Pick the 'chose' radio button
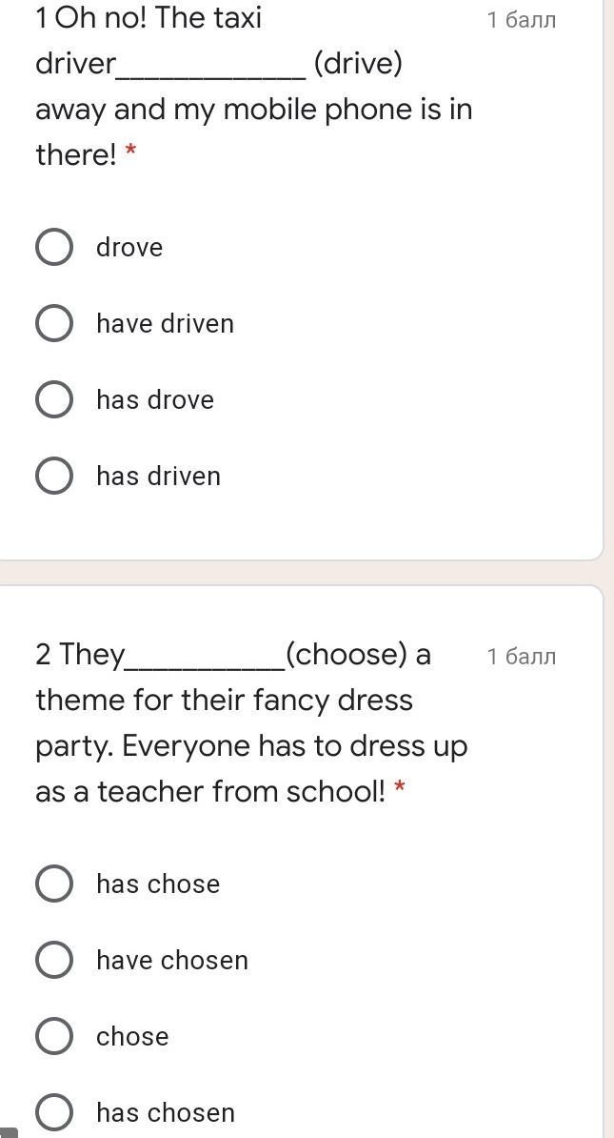Screen dimensions: 614x1138 pos(54,1036)
